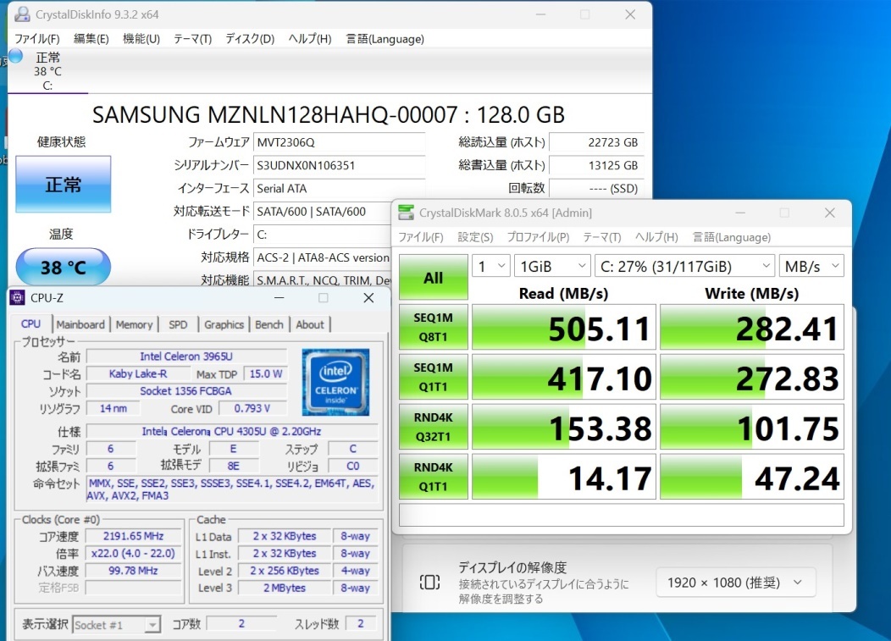Switch to the Bench tab in CPU-Z
The width and height of the screenshot is (891, 641).
click(x=269, y=324)
